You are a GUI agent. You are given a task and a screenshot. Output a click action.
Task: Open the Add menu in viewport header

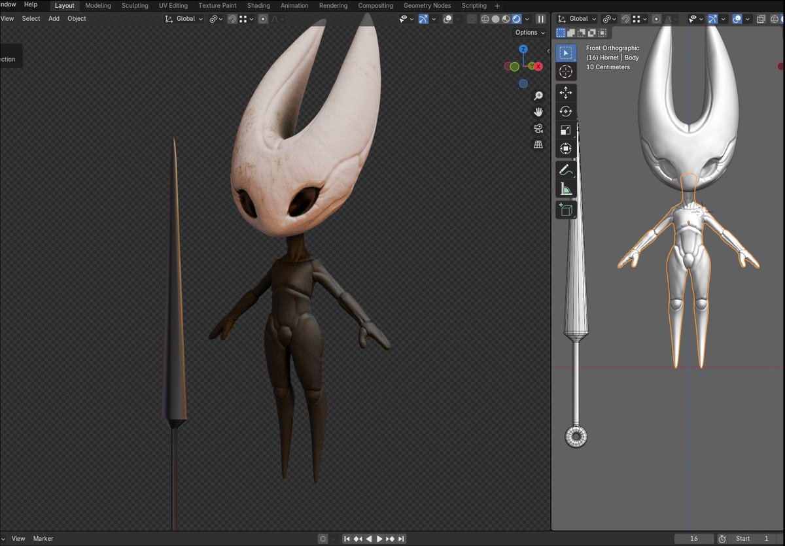[x=54, y=18]
